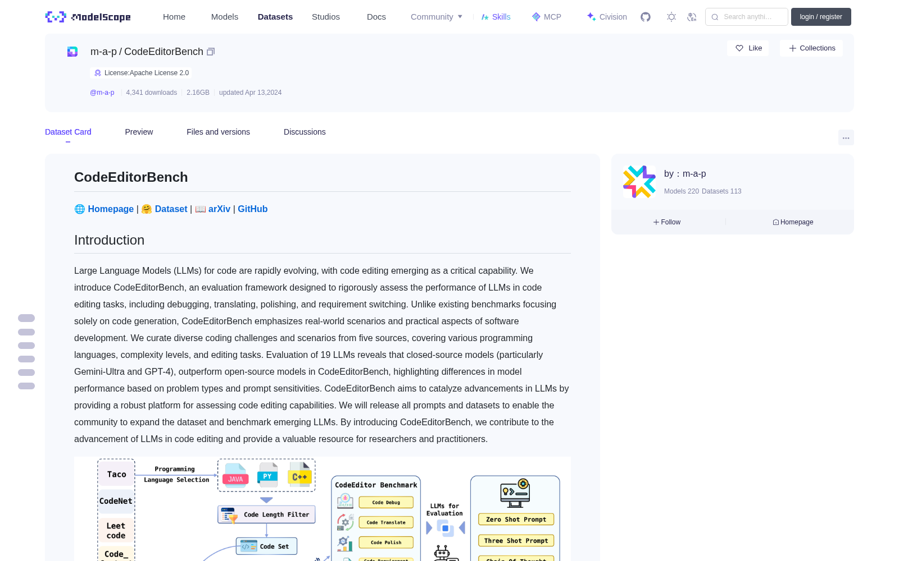This screenshot has width=899, height=561.
Task: Switch to the Discussions tab
Action: pyautogui.click(x=305, y=132)
